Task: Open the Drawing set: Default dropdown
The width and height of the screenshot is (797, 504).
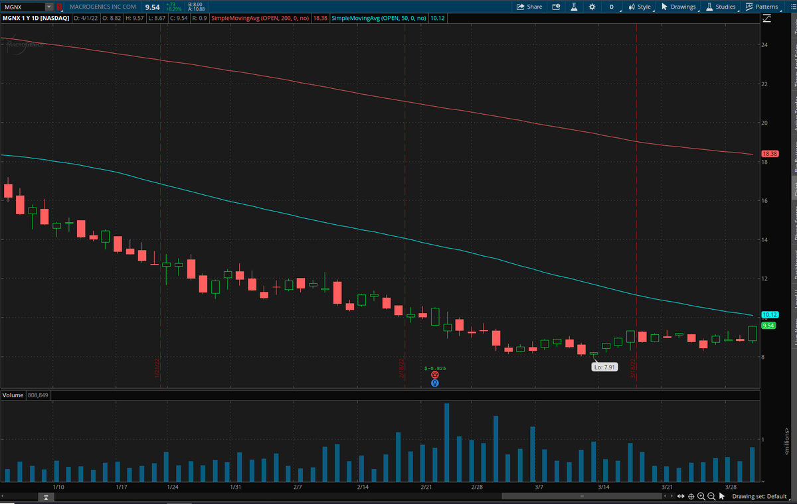Action: click(760, 496)
